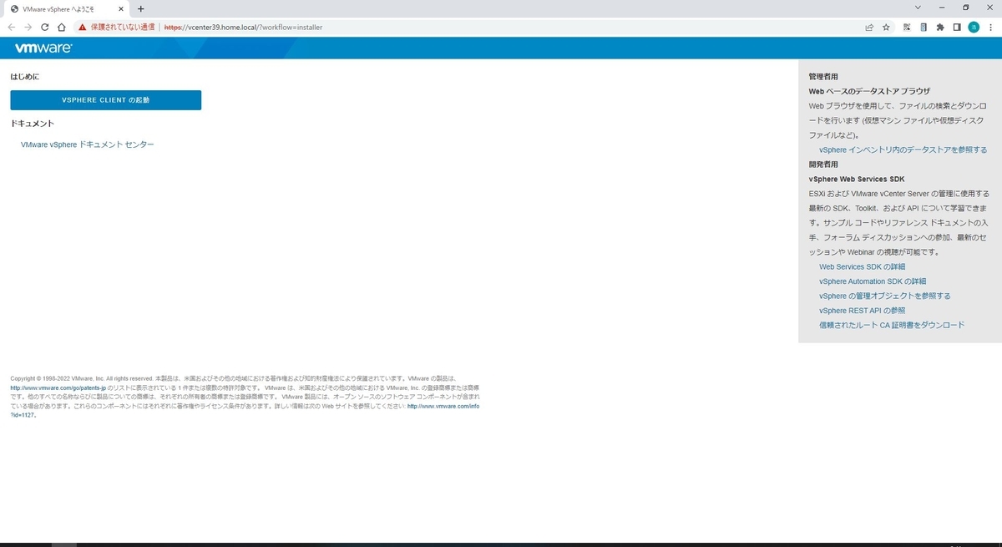Open the extension icon left of puzzle piece
The width and height of the screenshot is (1002, 547).
tap(924, 27)
